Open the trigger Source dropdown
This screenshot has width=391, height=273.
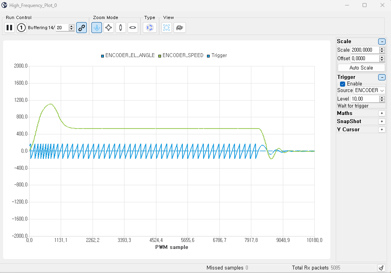pos(368,90)
